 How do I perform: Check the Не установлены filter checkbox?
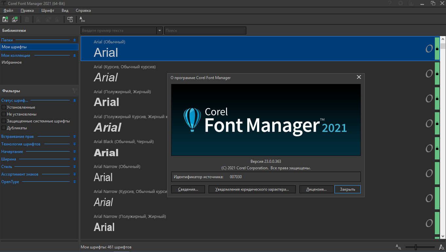tap(4, 114)
